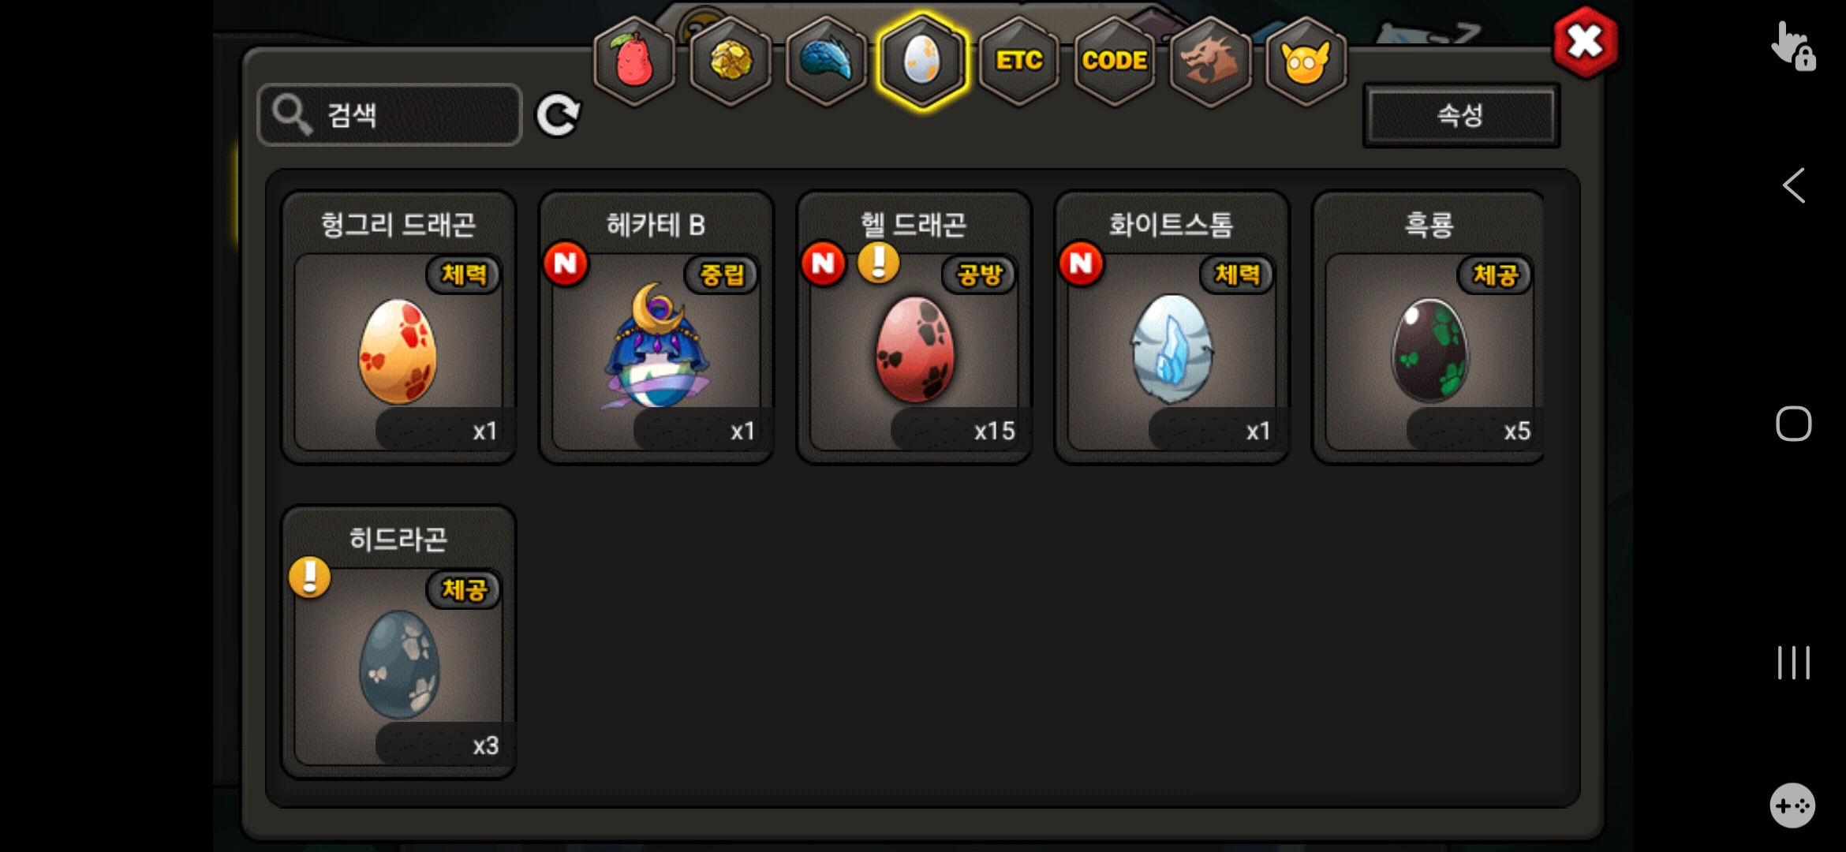The height and width of the screenshot is (852, 1846).
Task: Focus the 검색 search field
Action: point(390,115)
